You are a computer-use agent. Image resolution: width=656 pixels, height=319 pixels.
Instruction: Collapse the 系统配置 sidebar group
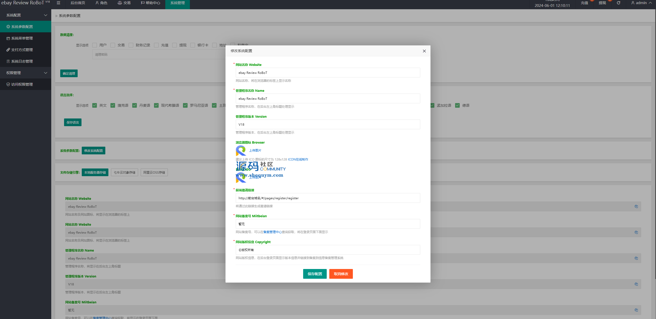pos(26,15)
